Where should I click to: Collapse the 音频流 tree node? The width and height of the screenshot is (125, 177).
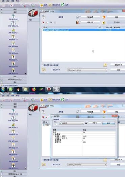(x=54, y=134)
